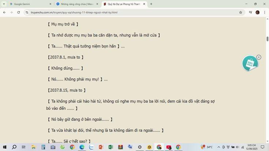The image size is (269, 151).
Task: Reload the current page
Action: coord(18,12)
